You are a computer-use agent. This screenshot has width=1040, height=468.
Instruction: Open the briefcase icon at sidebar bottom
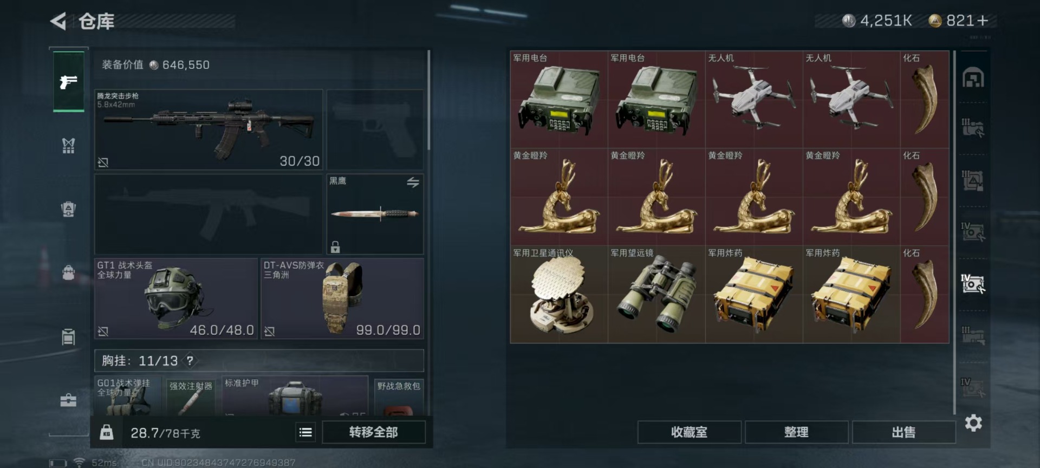pos(68,400)
